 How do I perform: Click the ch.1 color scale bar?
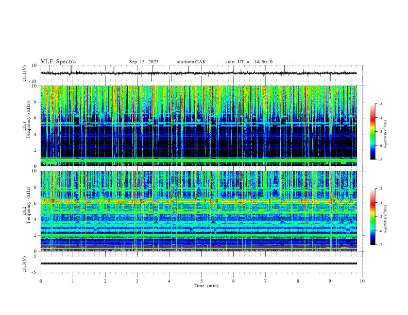click(x=372, y=132)
